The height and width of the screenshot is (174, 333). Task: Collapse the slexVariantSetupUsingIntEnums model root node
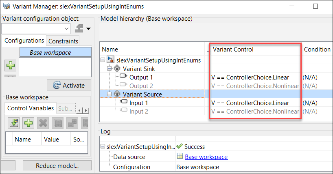point(103,60)
